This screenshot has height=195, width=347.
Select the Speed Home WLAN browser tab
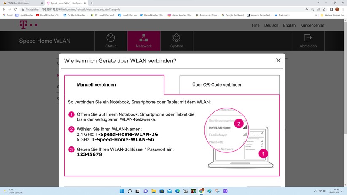coord(66,3)
